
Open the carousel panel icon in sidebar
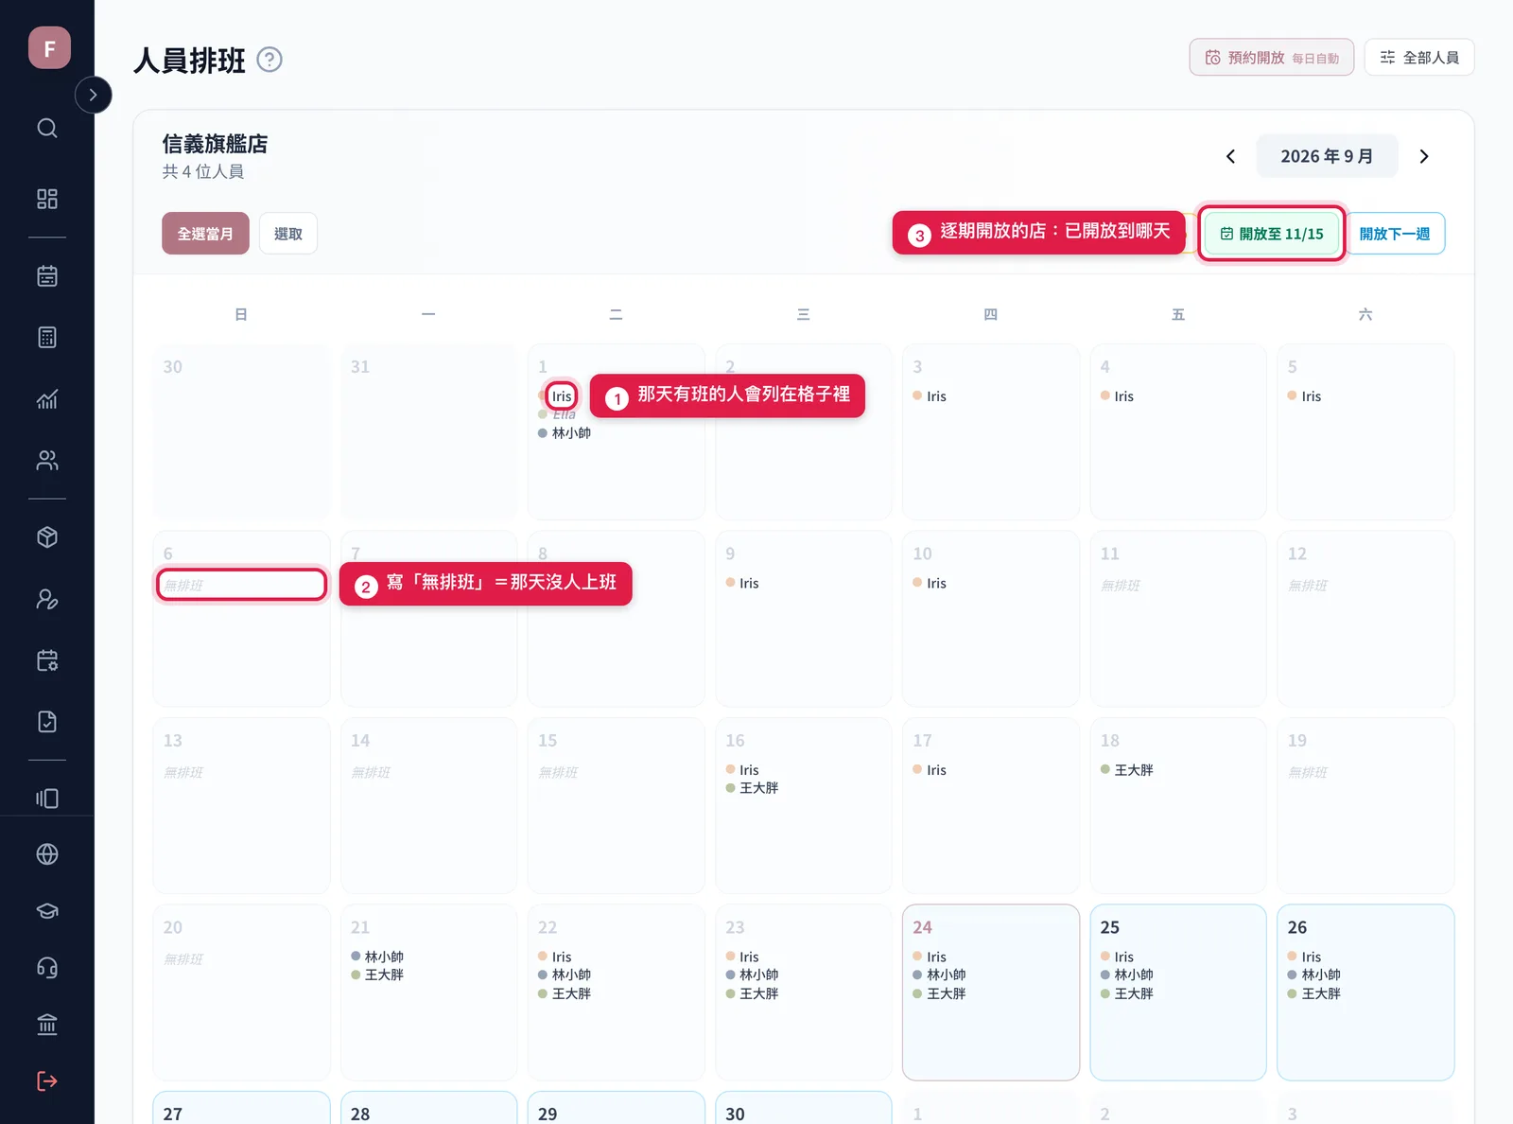(x=47, y=799)
